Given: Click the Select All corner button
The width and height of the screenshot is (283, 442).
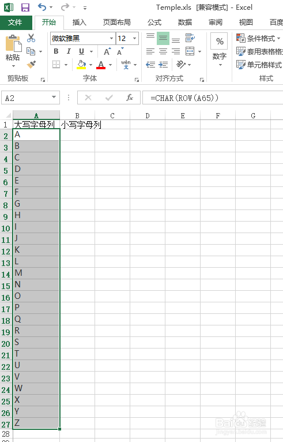Looking at the screenshot, I should coord(6,115).
